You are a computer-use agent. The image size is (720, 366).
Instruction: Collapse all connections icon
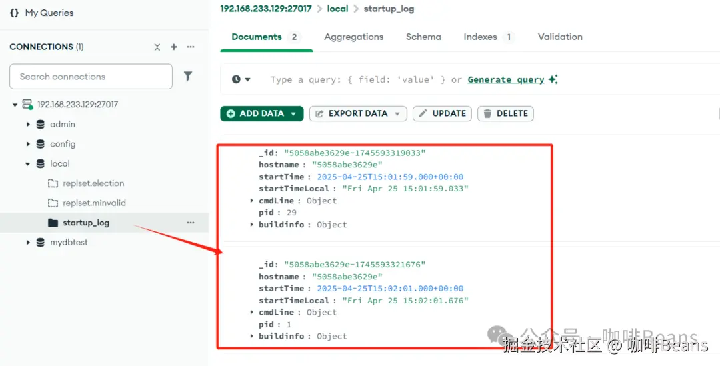pyautogui.click(x=157, y=47)
